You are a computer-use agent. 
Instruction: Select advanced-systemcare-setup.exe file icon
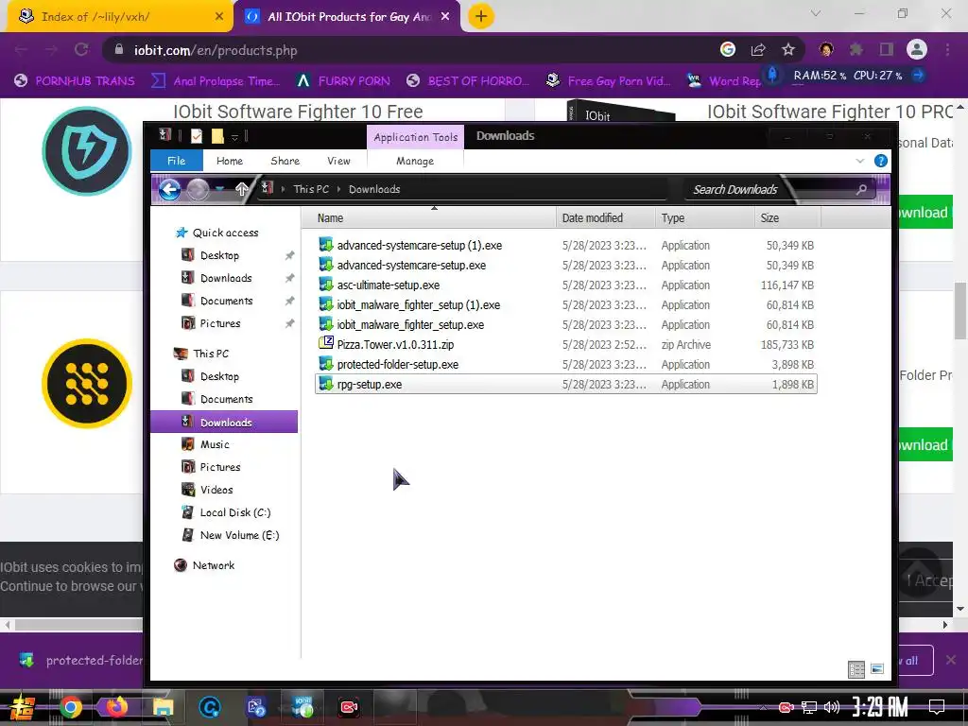click(x=326, y=265)
